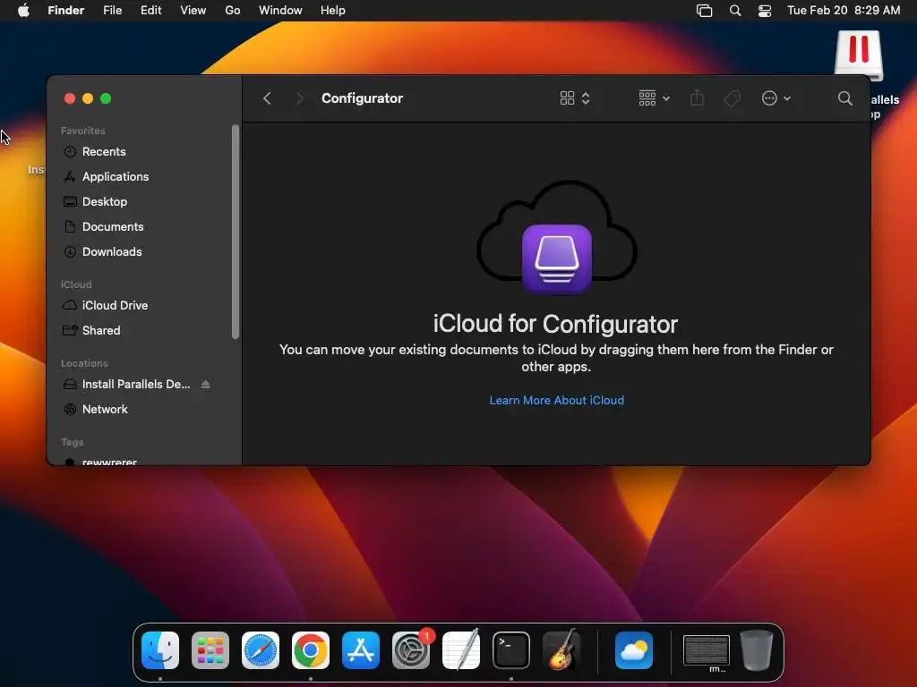Open Finder from the Dock
The height and width of the screenshot is (687, 917).
point(160,649)
